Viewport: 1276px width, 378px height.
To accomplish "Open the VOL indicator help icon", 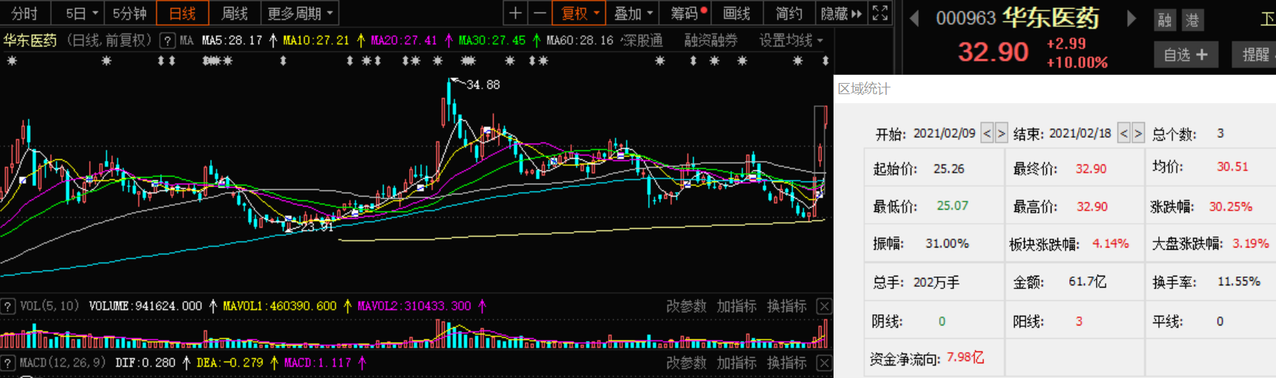I will [x=8, y=306].
